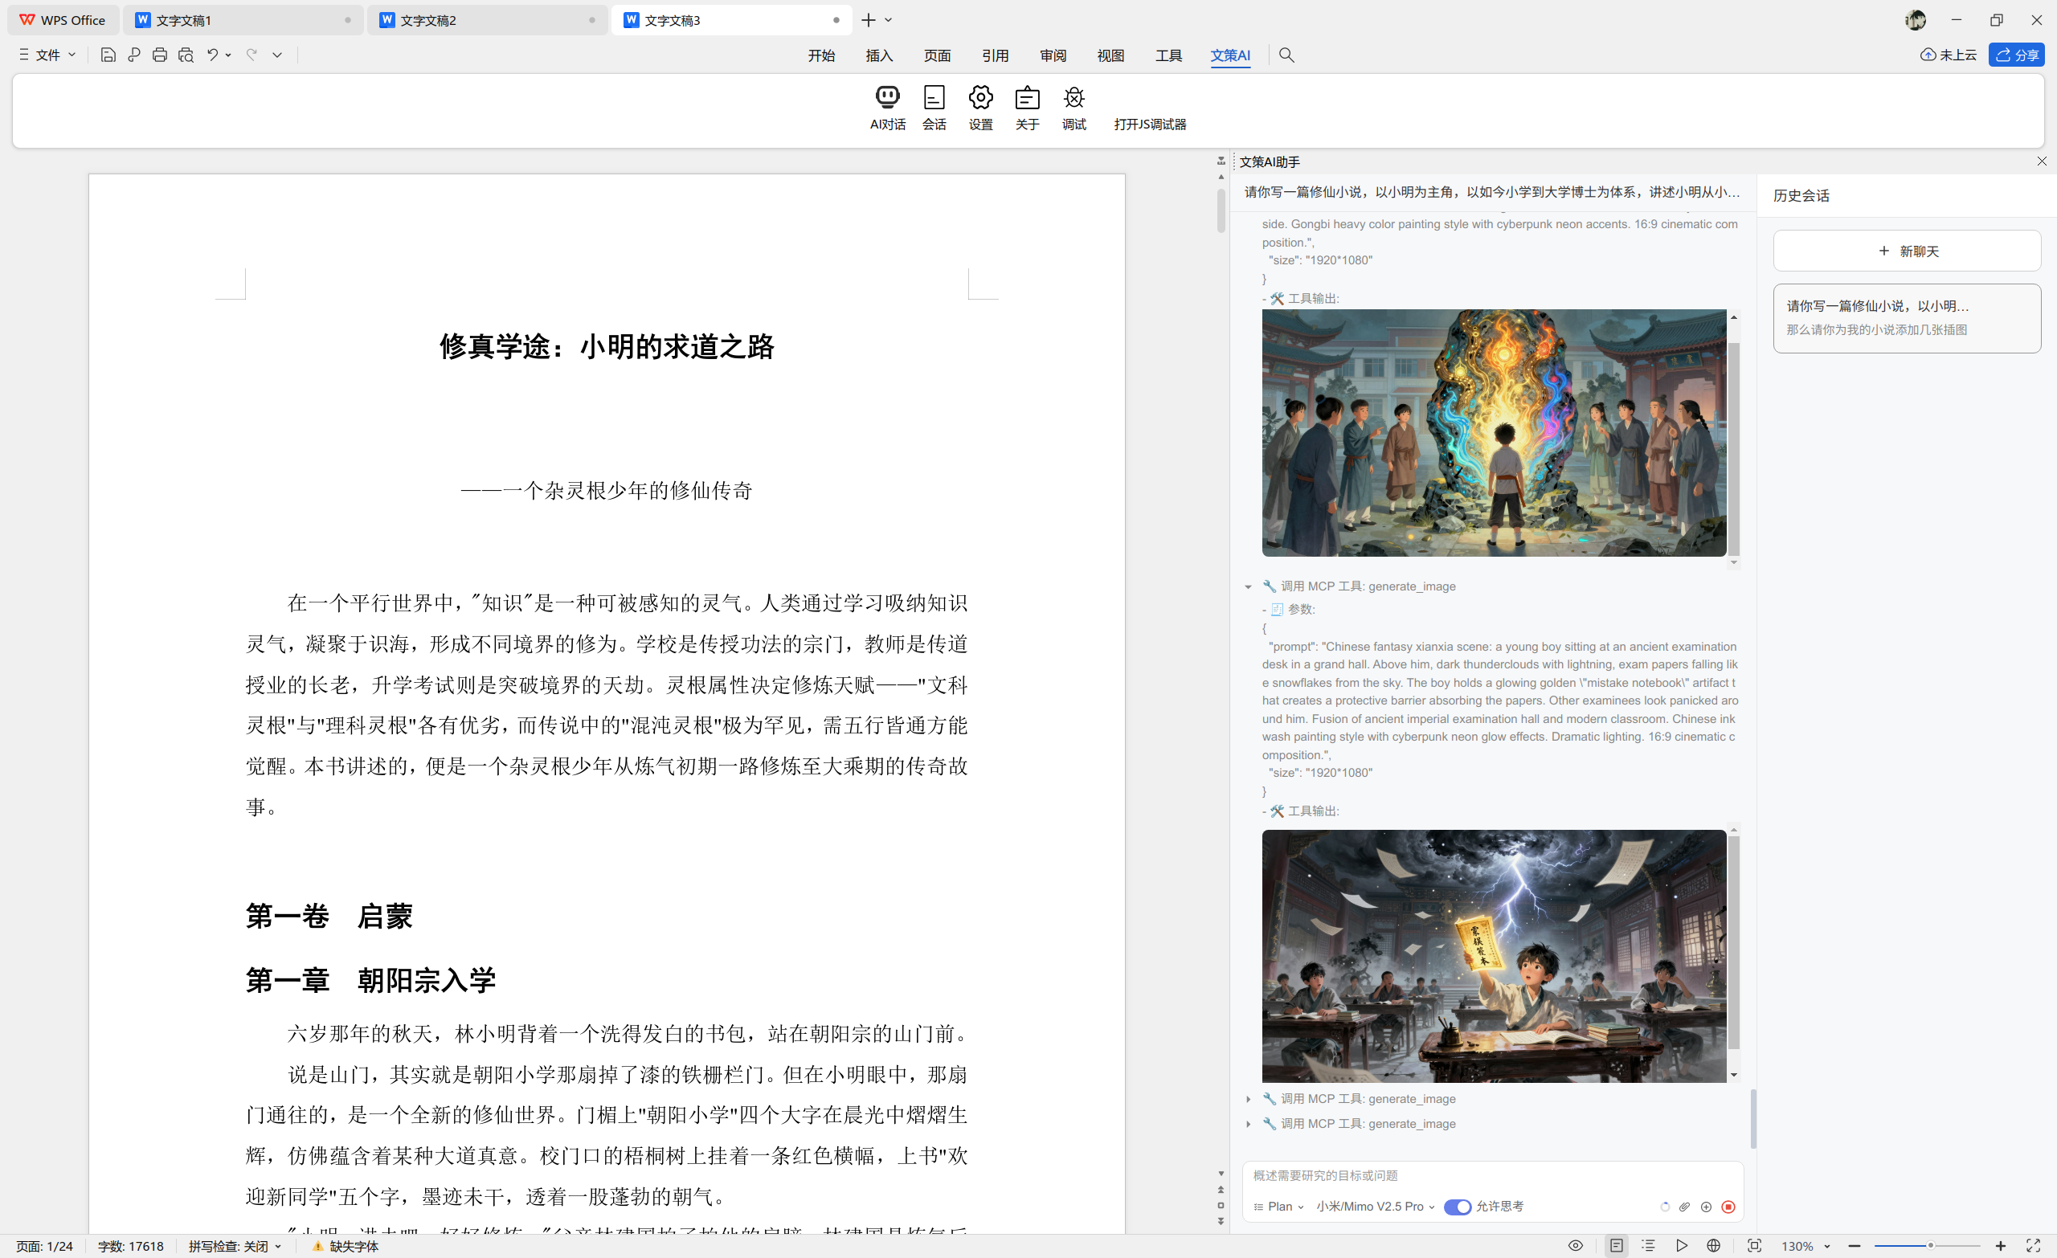
Task: Click 页面: 1/24 page indicator
Action: (x=44, y=1246)
